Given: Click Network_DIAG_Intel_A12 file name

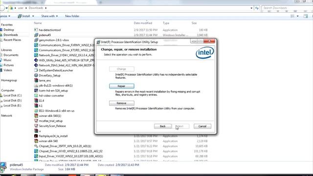Looking at the screenshot, I should [67, 65].
